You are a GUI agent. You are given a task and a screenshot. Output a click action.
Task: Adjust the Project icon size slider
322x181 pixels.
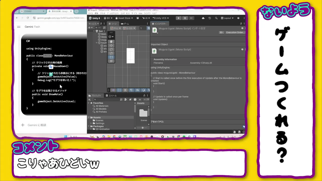142,128
